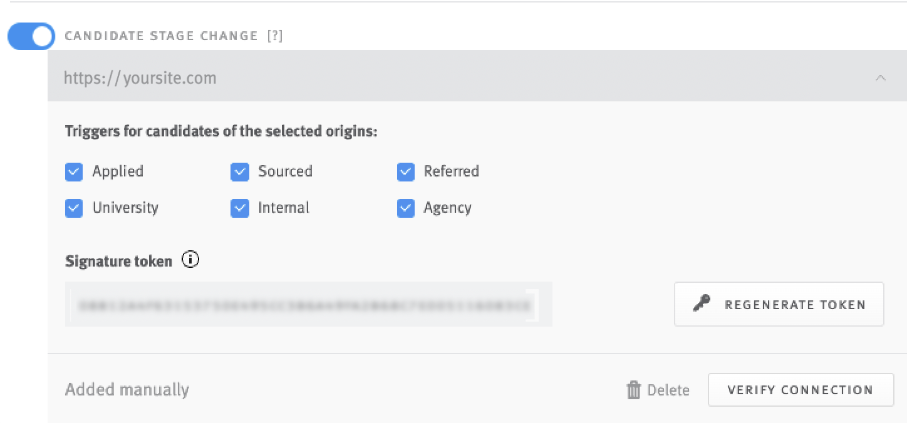907x423 pixels.
Task: Uncheck the University origin checkbox
Action: 73,208
